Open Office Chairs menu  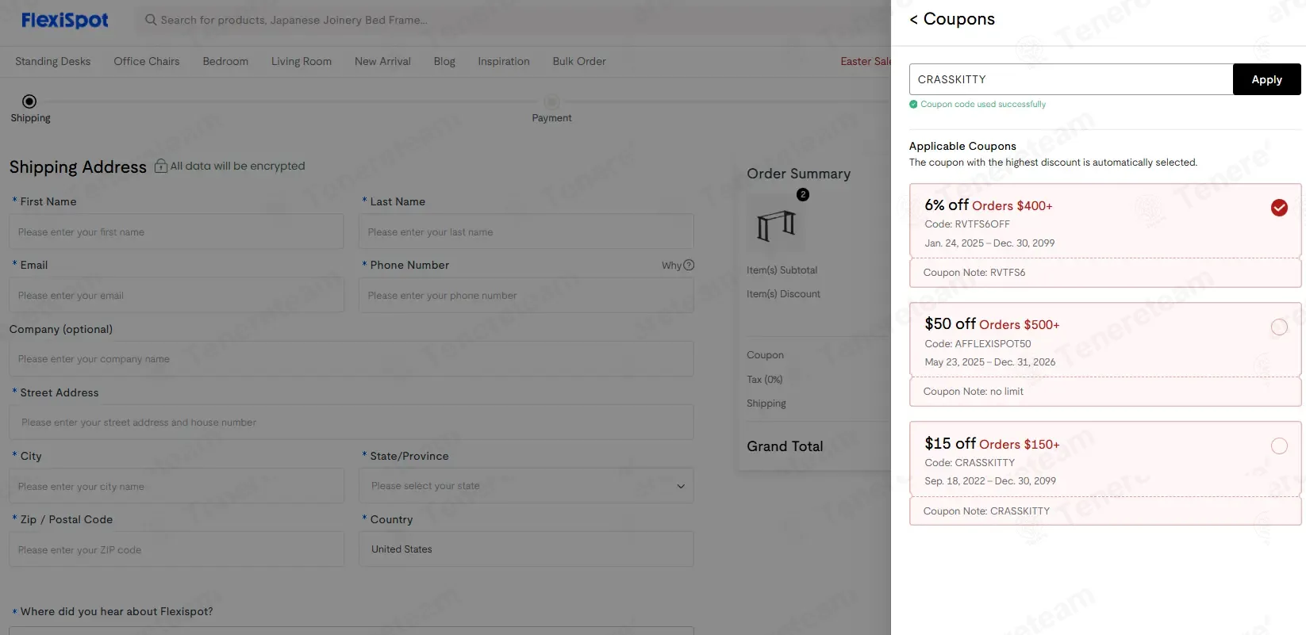click(147, 61)
